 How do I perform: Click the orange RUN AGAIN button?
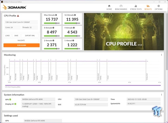point(21,45)
